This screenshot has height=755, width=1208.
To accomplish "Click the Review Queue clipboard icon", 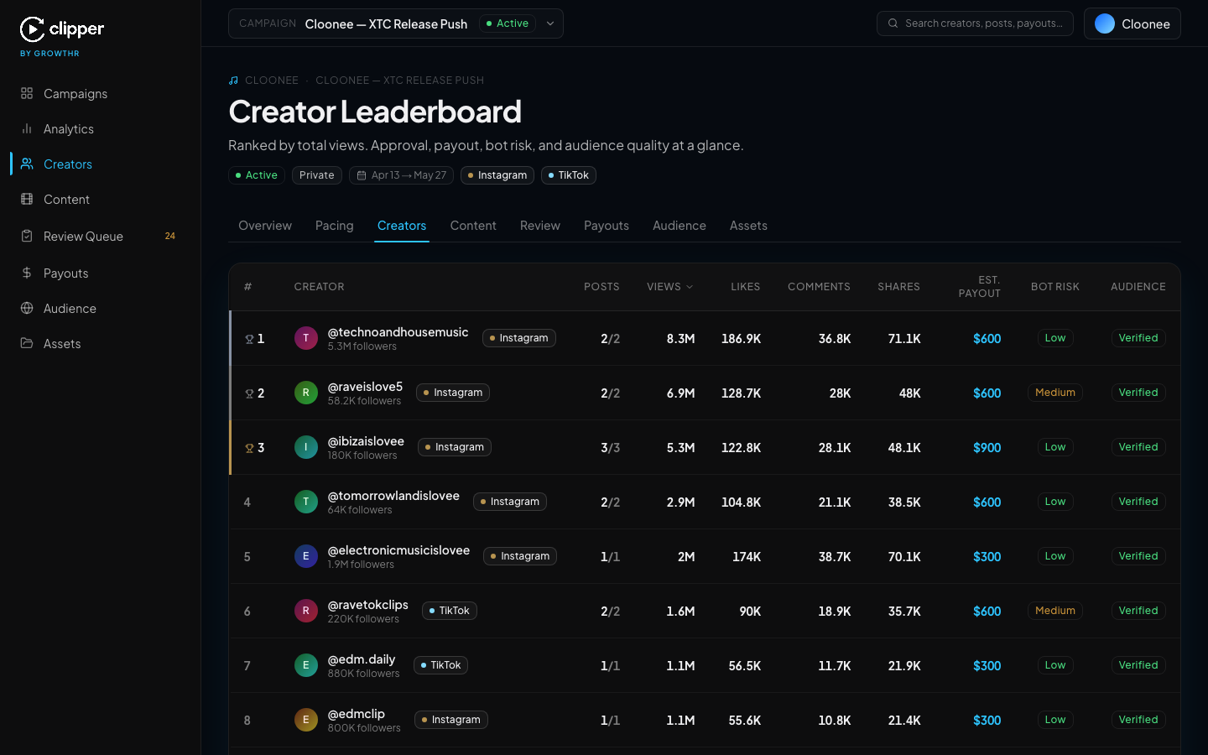I will point(27,236).
